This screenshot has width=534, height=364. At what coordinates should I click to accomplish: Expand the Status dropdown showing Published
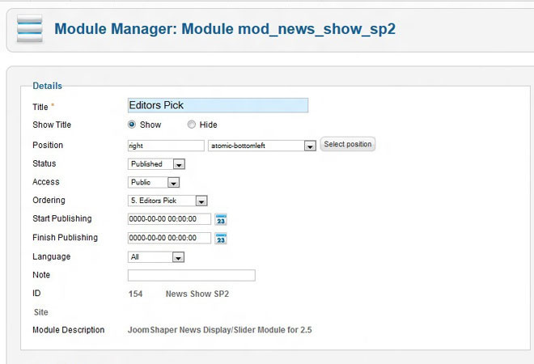pos(158,164)
